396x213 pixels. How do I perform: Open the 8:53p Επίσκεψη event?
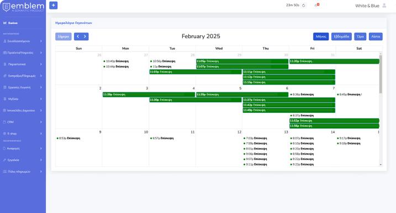point(68,138)
